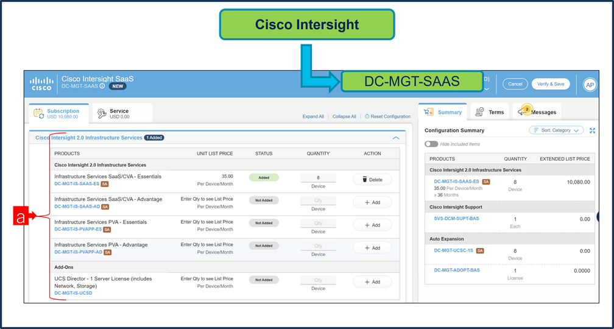Collapse the Cisco Intersight 2.0 Infrastructure Services section

point(396,138)
